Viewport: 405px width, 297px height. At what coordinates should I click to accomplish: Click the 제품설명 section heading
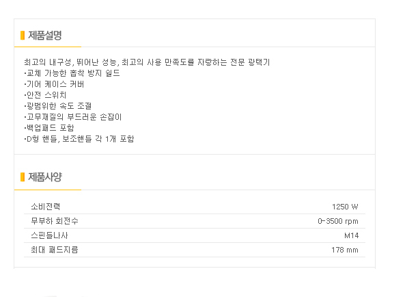[45, 35]
